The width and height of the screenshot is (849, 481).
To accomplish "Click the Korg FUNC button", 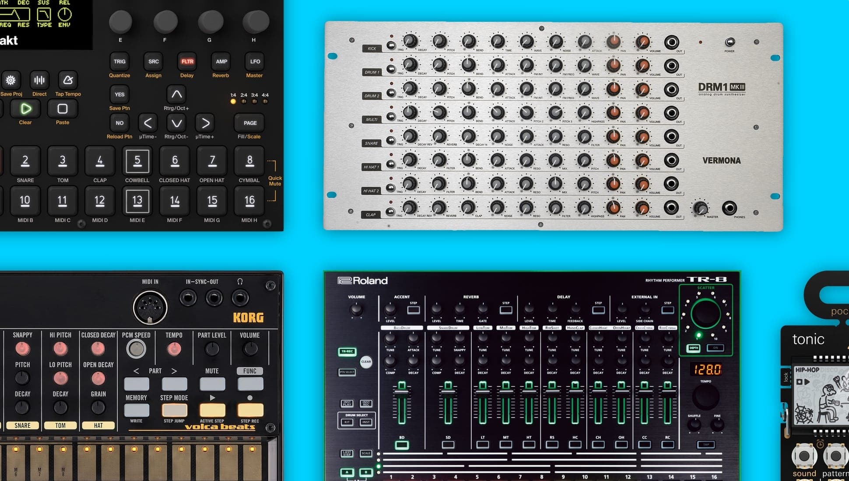I will point(250,384).
